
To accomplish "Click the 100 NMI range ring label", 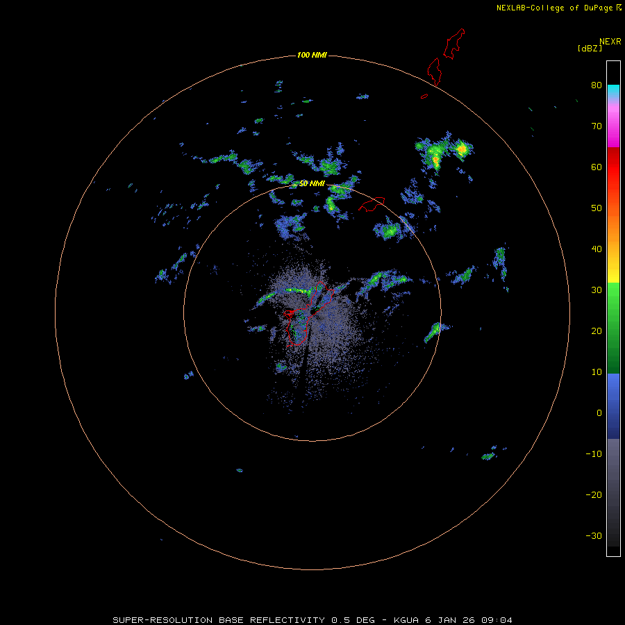I will click(312, 55).
